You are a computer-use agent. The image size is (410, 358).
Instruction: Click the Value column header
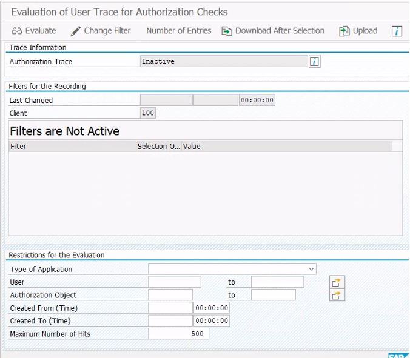[285, 146]
